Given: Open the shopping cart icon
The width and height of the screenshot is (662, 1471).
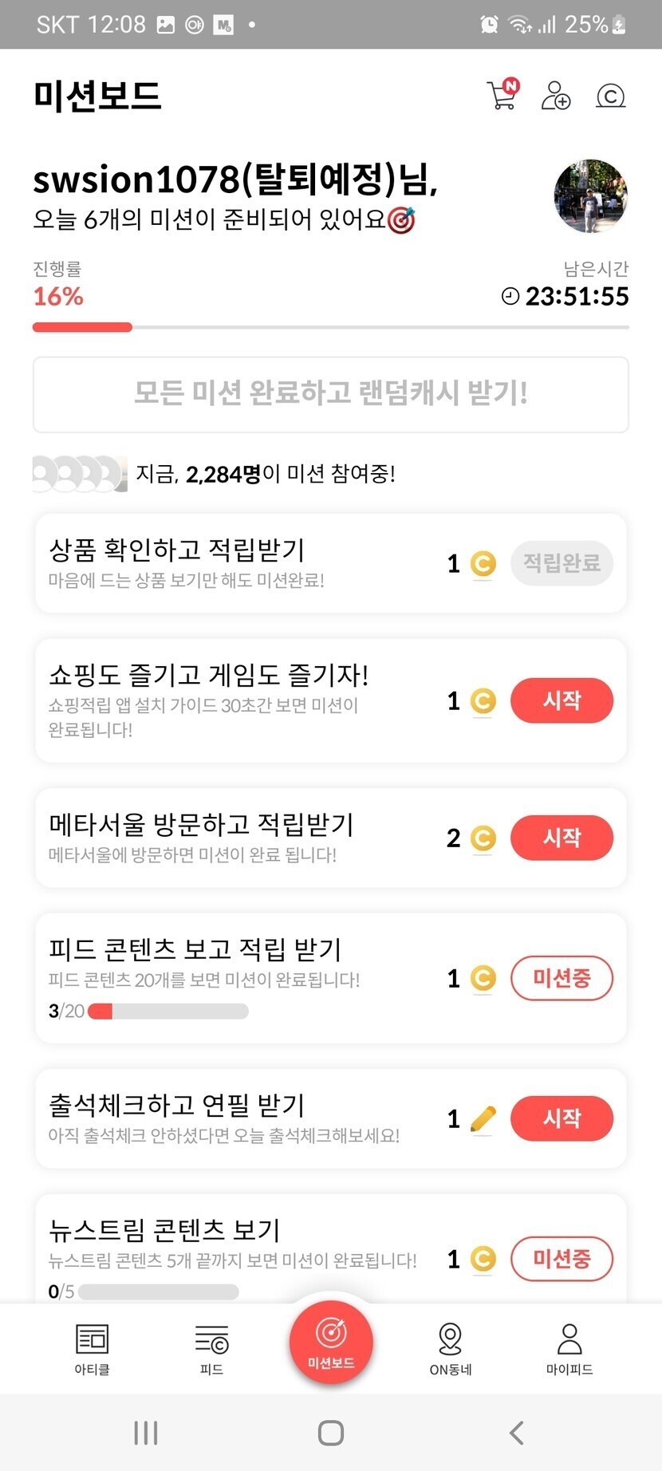Looking at the screenshot, I should [502, 96].
